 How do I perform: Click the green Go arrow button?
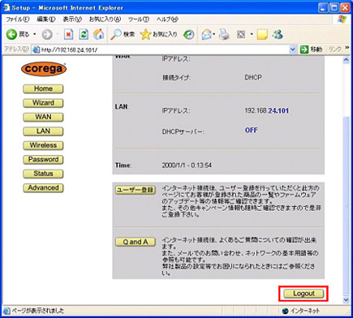304,49
